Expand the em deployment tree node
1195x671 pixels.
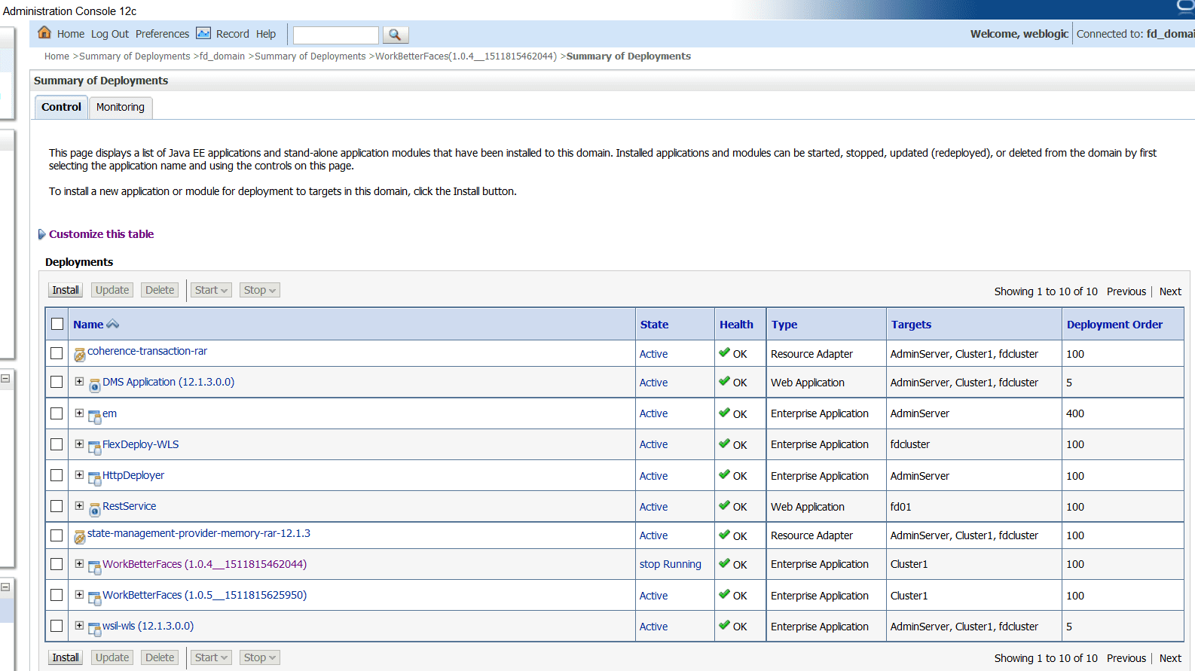coord(79,413)
